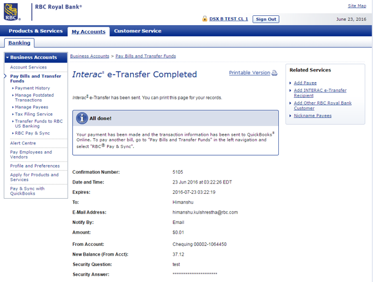Click the security question value test
This screenshot has width=373, height=282.
(176, 264)
